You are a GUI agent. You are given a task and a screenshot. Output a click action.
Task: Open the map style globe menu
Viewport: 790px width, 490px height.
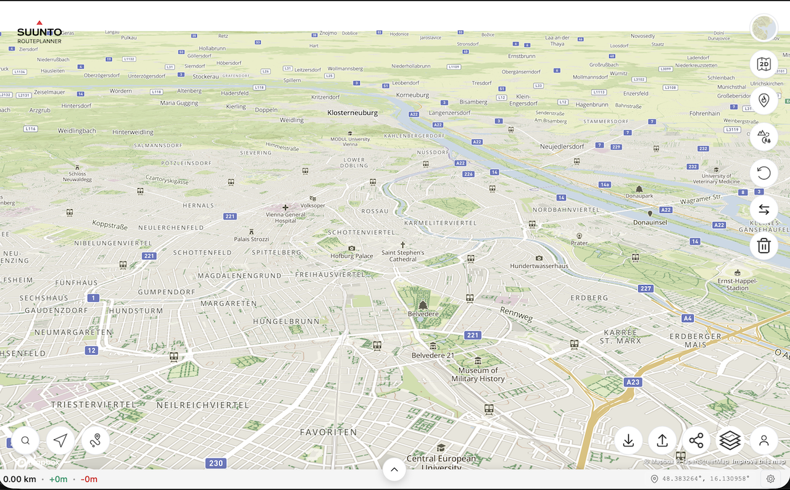coord(763,27)
